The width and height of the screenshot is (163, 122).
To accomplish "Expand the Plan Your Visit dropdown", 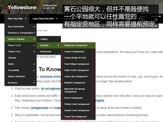I will (17, 19).
